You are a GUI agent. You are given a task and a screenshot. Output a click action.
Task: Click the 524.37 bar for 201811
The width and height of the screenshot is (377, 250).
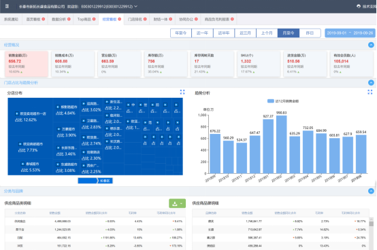242,158
